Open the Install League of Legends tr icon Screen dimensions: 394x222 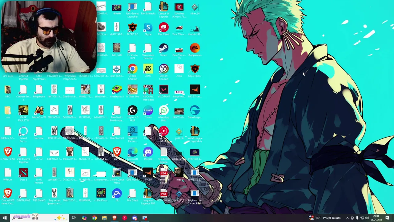195,134
